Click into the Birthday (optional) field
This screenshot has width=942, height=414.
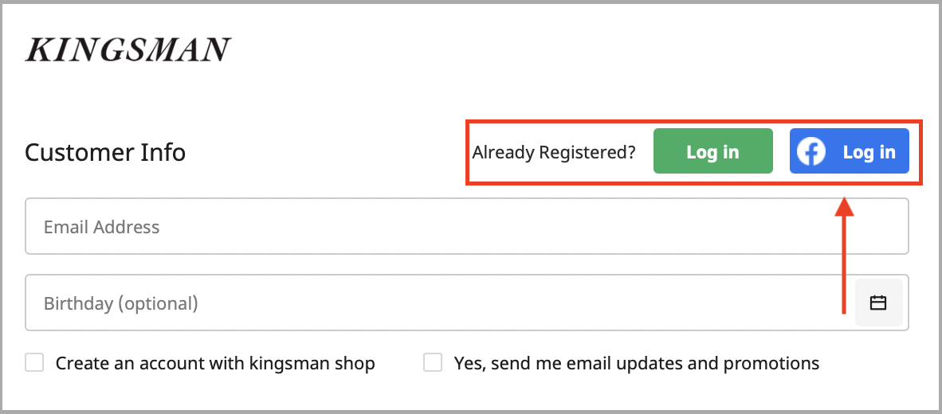point(438,303)
